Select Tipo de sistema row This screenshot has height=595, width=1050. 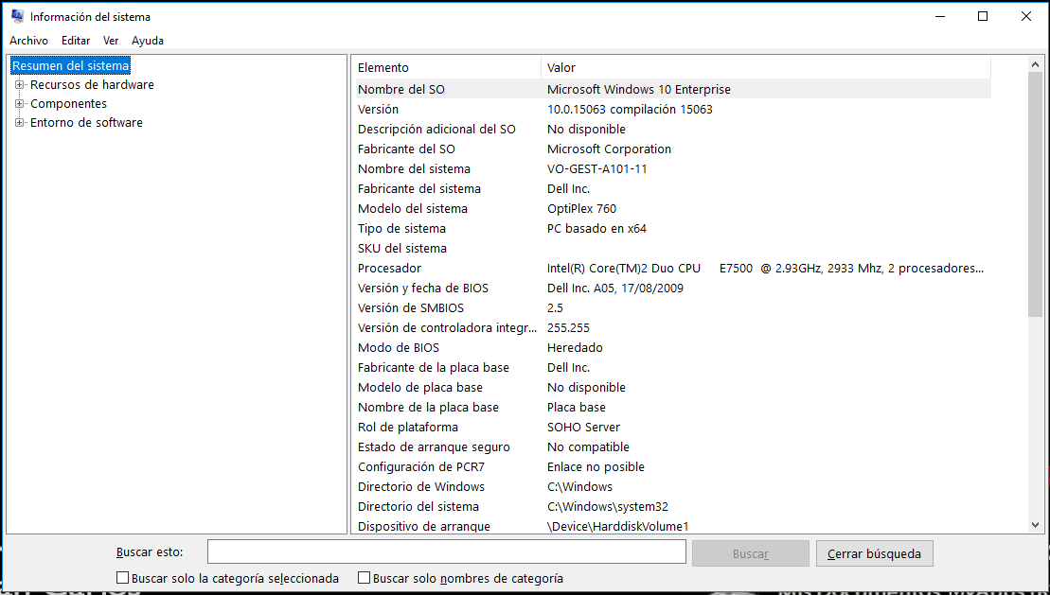click(673, 228)
